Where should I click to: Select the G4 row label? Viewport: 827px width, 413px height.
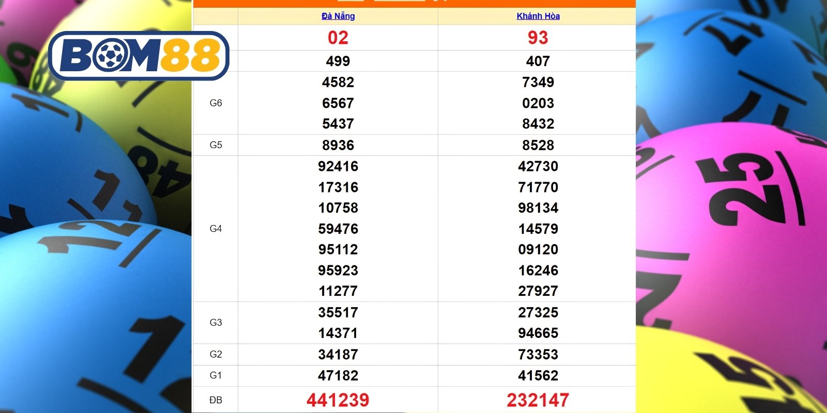tap(216, 229)
